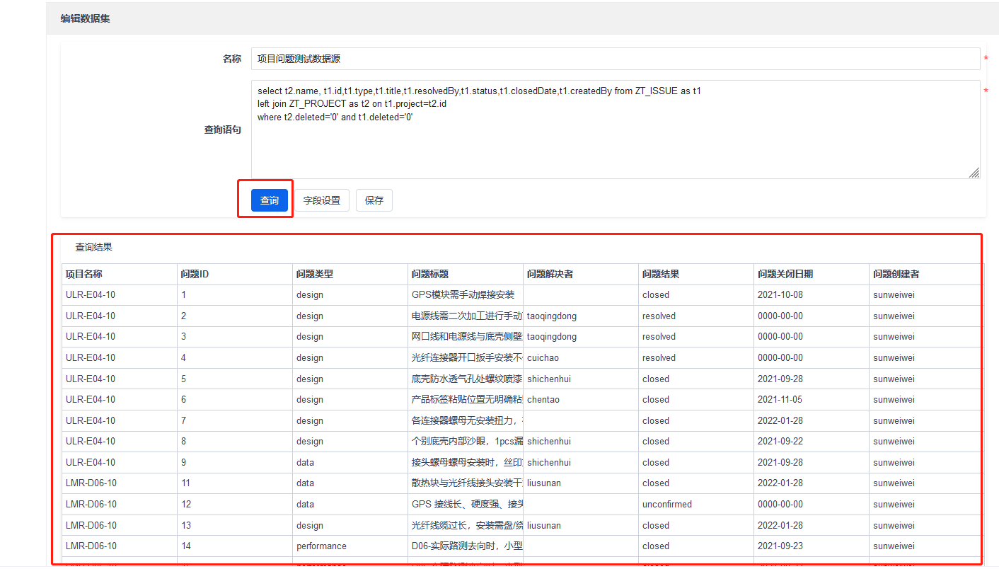Focus the 名称 input field

pos(614,59)
